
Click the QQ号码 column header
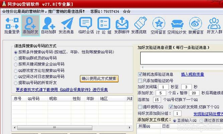[37, 99]
